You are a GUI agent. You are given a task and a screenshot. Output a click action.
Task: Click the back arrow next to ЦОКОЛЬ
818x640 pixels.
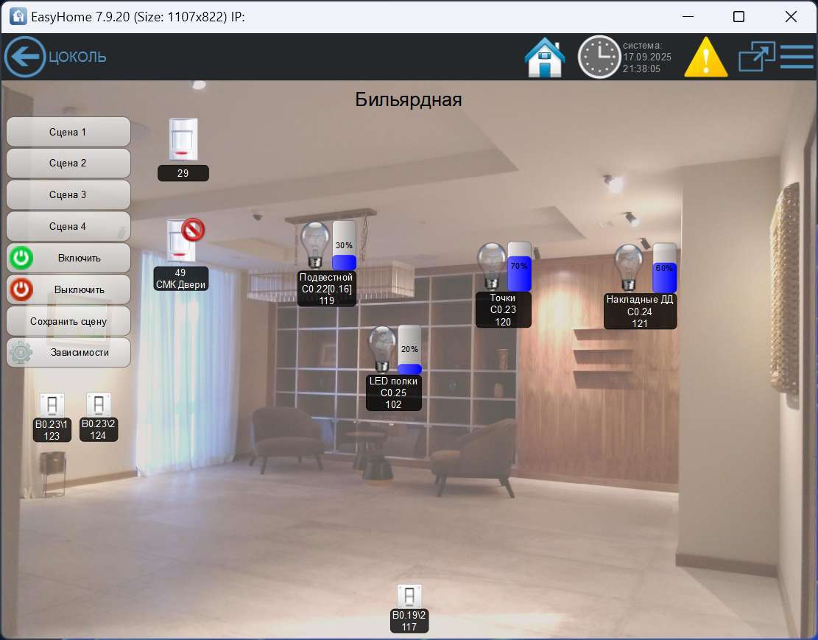tap(25, 57)
